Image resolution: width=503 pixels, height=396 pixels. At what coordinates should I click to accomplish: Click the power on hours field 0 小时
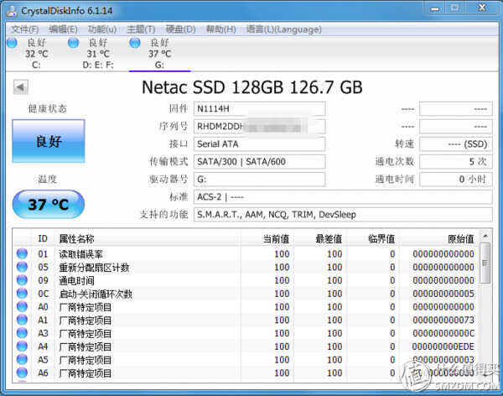(456, 180)
